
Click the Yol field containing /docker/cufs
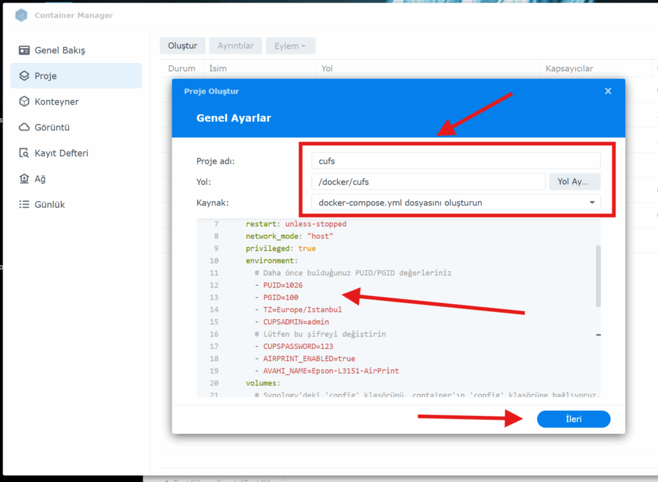pos(428,182)
